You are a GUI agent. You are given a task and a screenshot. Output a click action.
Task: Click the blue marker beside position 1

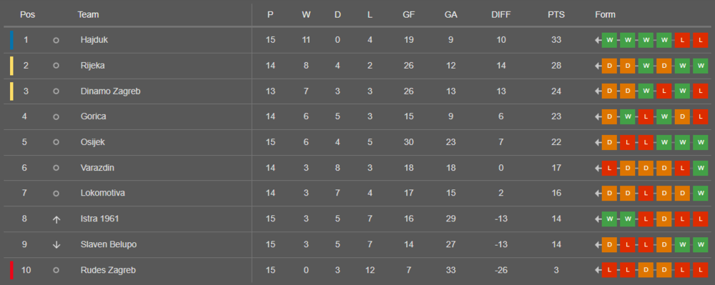12,40
